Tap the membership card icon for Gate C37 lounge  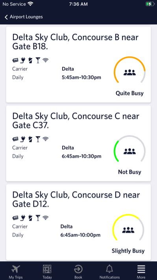point(15,139)
